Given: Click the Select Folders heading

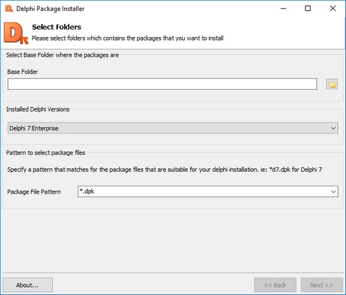Looking at the screenshot, I should [x=57, y=27].
